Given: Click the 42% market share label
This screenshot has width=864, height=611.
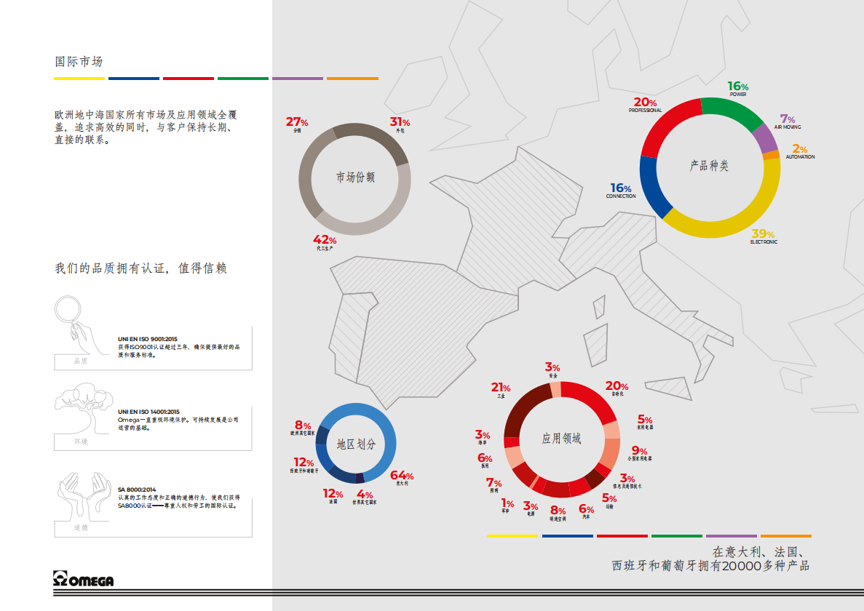Looking at the screenshot, I should pos(325,242).
